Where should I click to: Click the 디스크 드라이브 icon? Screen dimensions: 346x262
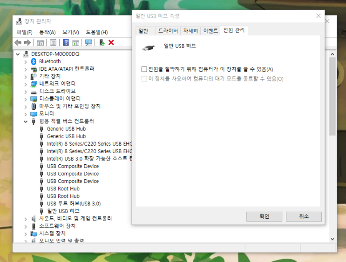coord(34,92)
